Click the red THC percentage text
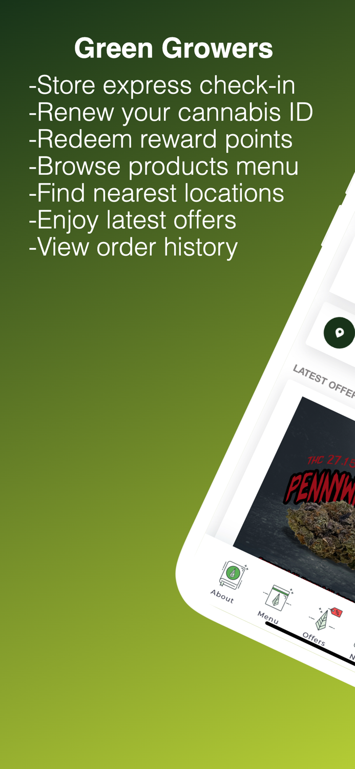Viewport: 355px width, 769px height. [331, 460]
